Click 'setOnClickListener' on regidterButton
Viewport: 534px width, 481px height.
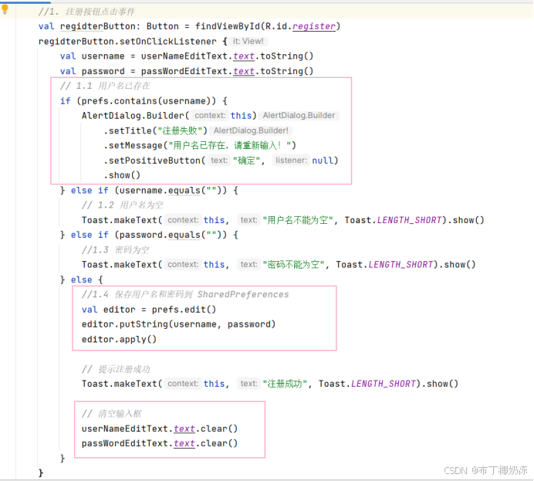pos(167,41)
